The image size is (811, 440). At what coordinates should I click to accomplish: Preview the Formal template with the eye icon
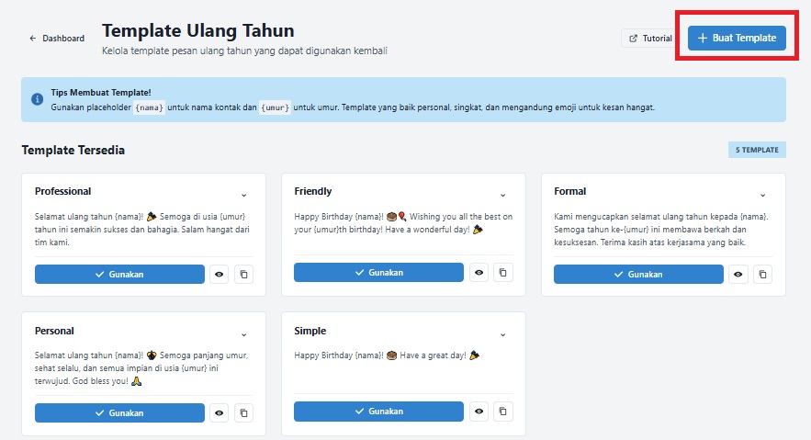(x=738, y=274)
